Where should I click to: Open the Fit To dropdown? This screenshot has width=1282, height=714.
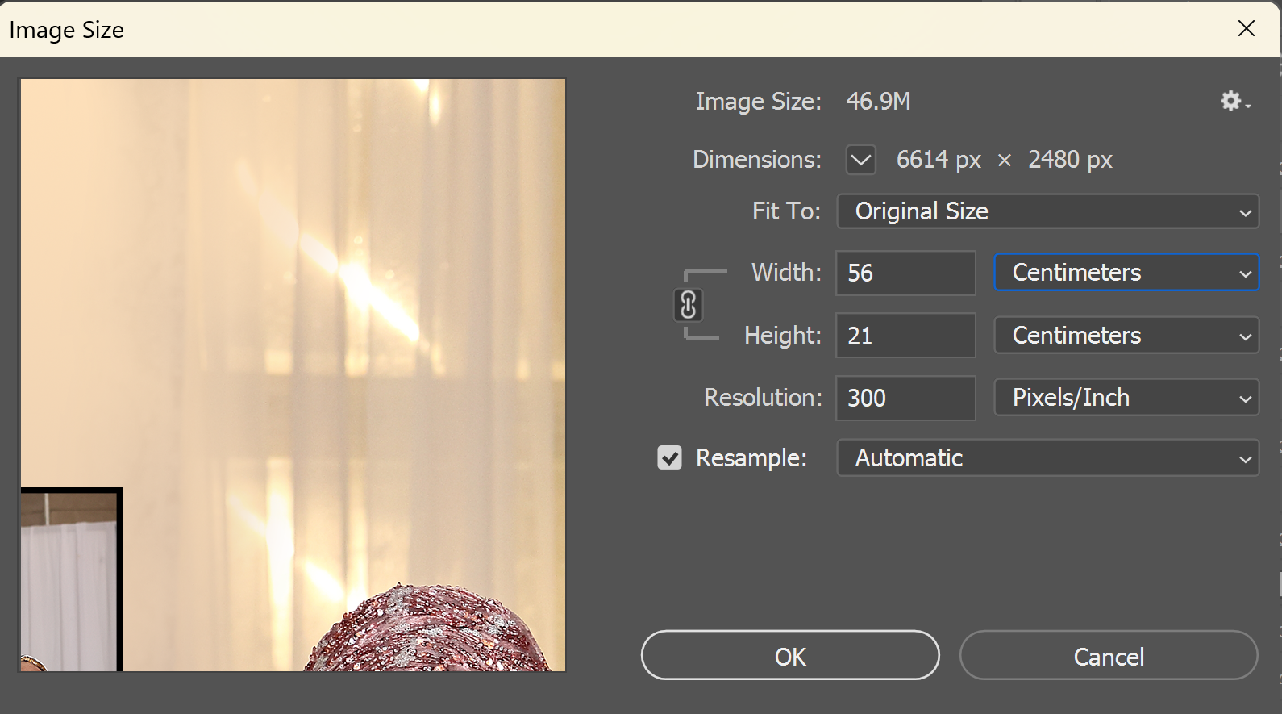(x=1047, y=211)
